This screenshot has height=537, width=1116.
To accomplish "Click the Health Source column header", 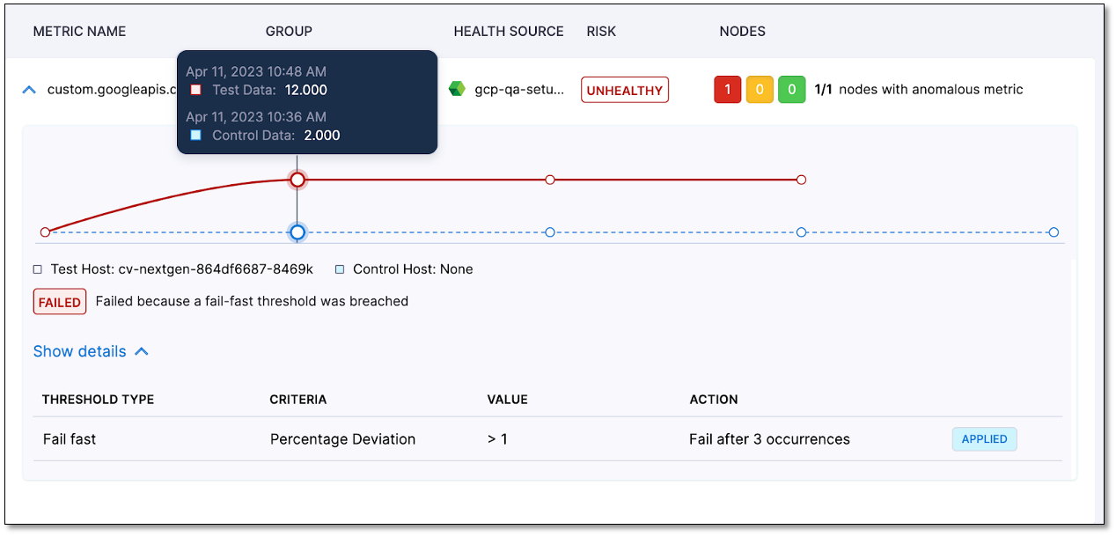I will click(508, 32).
